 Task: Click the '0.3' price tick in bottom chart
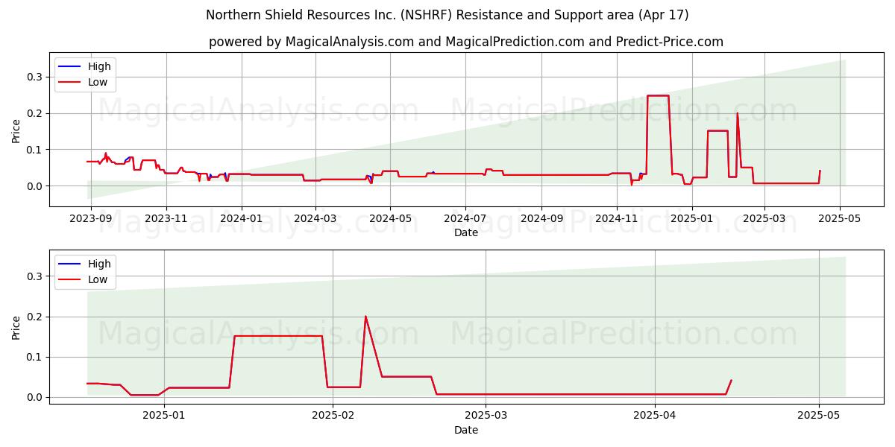[x=36, y=276]
